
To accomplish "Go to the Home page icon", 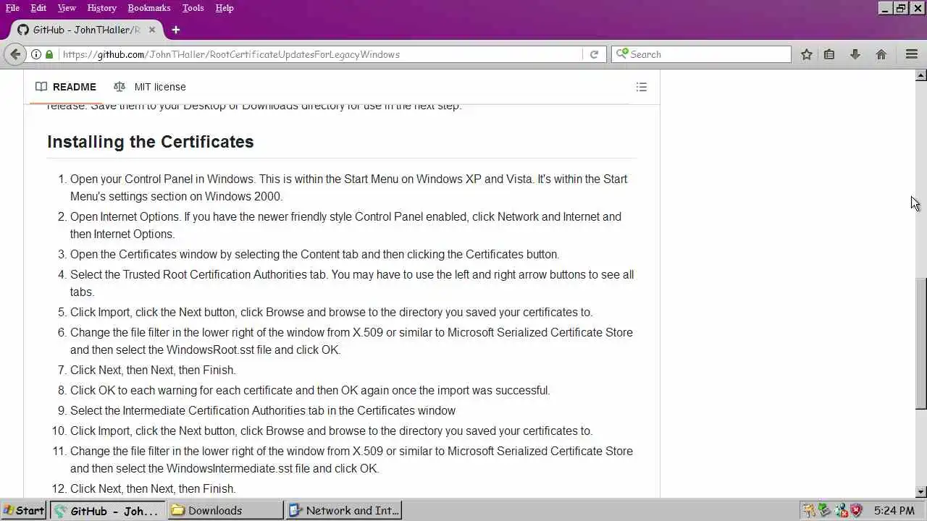I will 881,54.
